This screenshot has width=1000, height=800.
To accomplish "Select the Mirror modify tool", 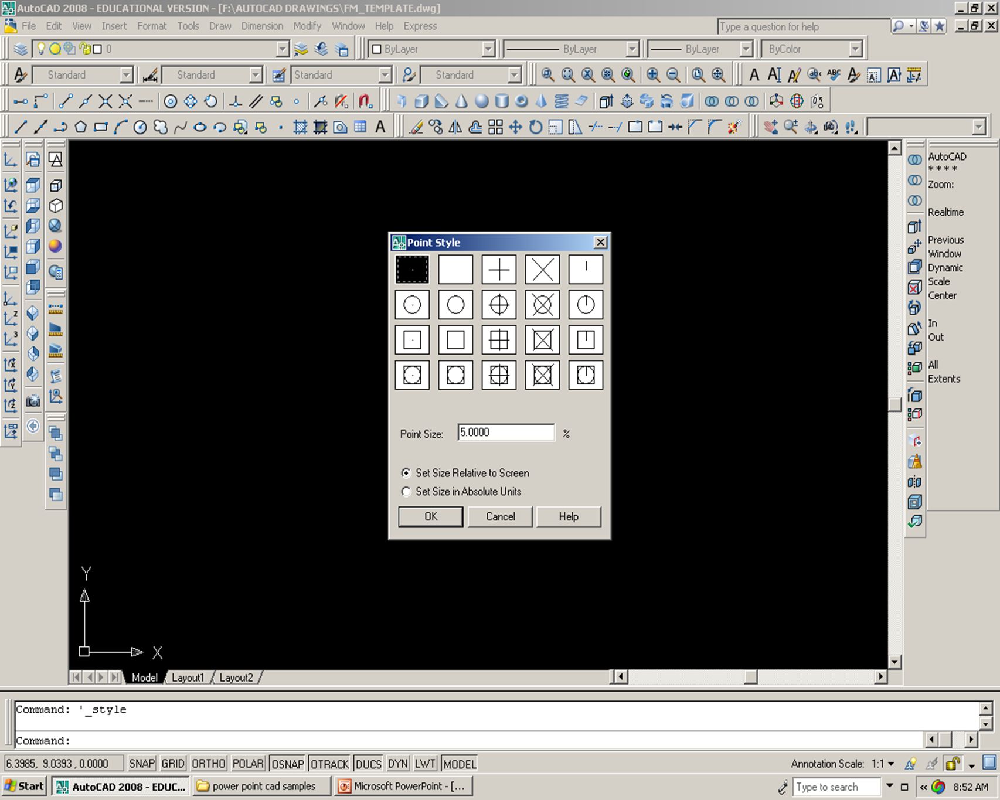I will point(455,127).
